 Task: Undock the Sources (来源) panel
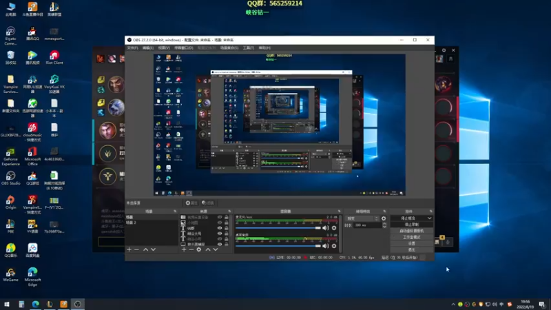pos(229,211)
